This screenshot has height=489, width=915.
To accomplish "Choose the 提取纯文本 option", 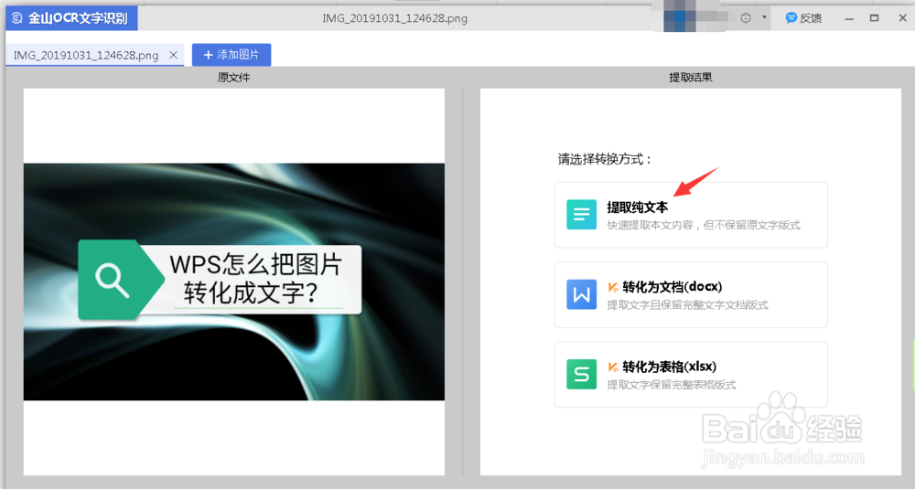I will (x=691, y=215).
